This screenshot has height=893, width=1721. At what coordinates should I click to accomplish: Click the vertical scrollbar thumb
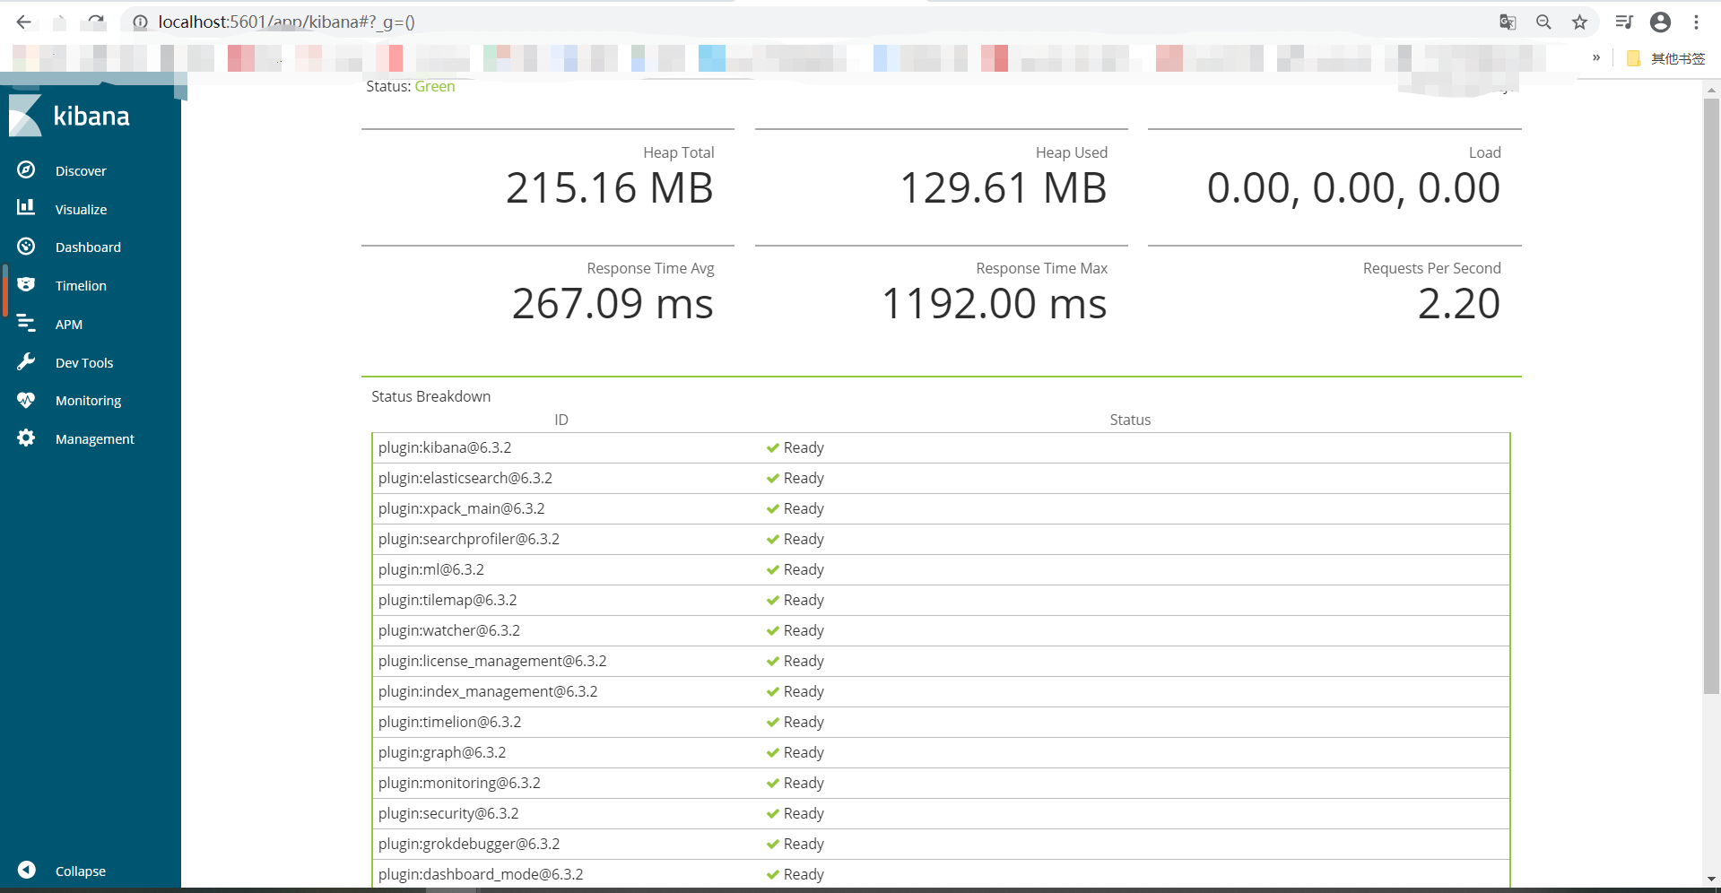pyautogui.click(x=1711, y=395)
